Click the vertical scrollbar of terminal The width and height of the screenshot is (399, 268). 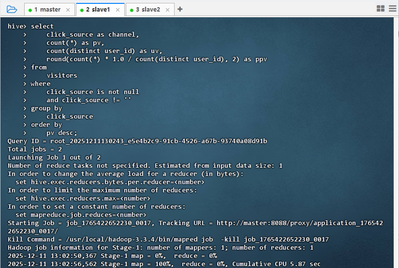click(x=396, y=143)
